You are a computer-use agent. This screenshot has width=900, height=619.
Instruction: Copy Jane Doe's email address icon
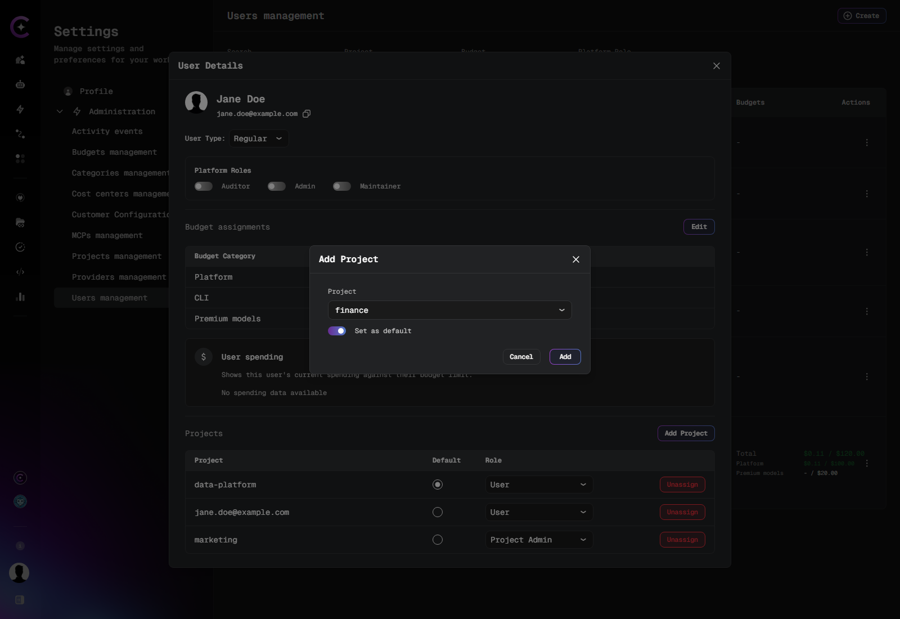(307, 114)
